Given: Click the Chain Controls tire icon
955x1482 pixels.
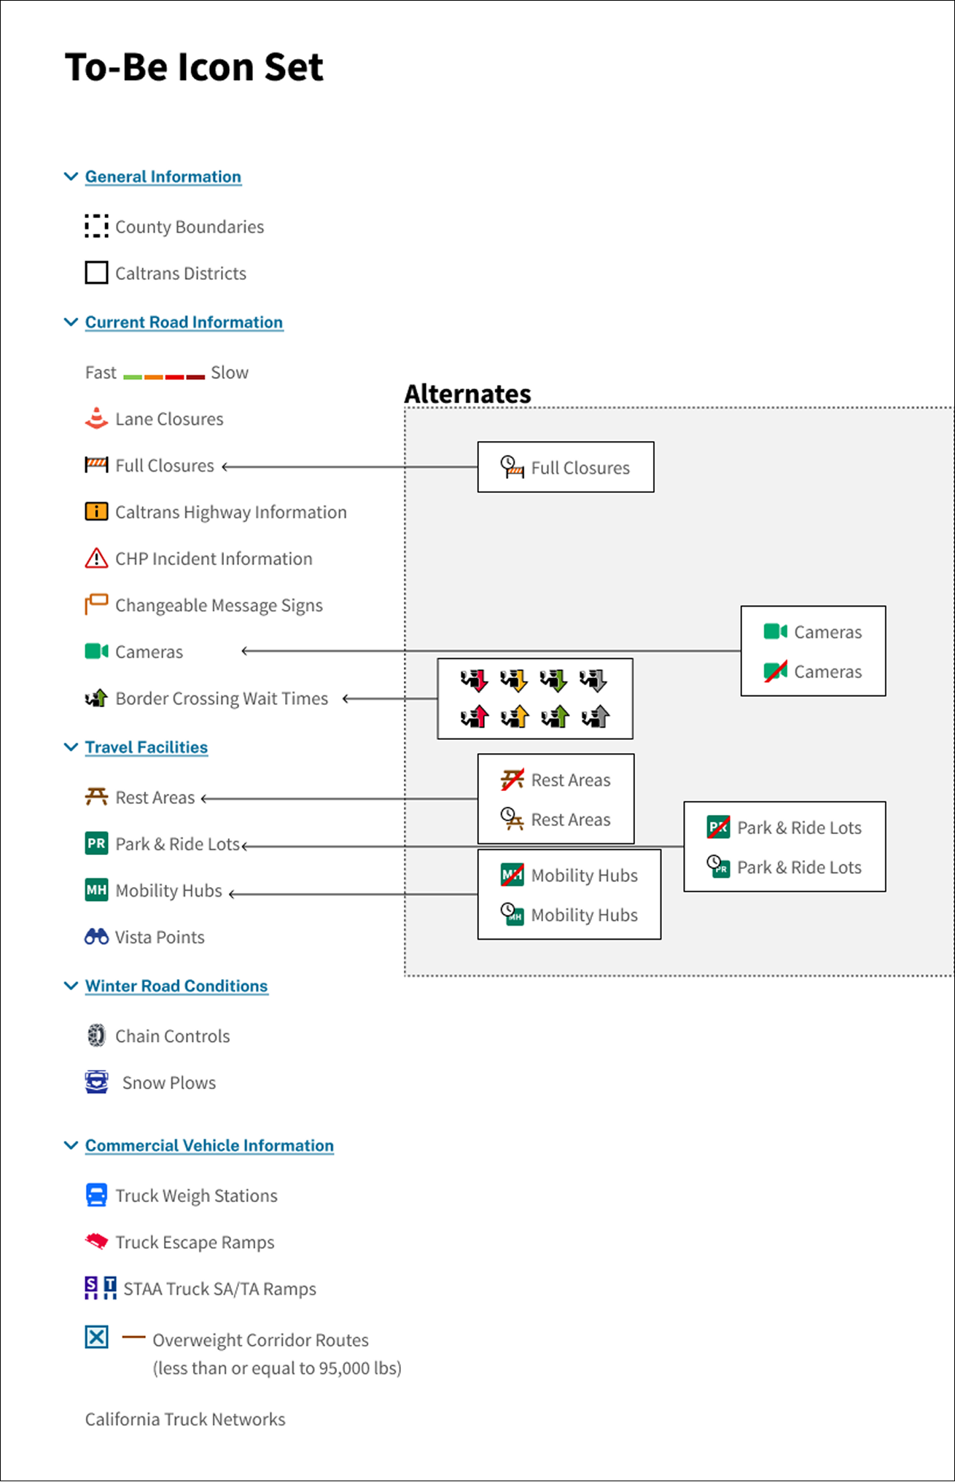Looking at the screenshot, I should 96,1036.
